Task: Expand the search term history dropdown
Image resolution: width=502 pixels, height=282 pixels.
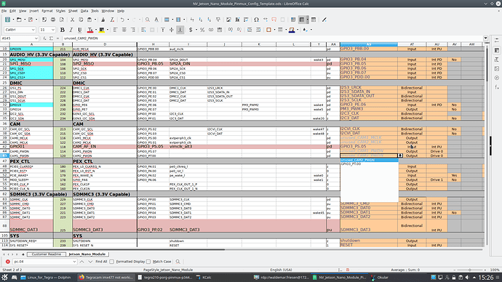Action: [x=74, y=262]
